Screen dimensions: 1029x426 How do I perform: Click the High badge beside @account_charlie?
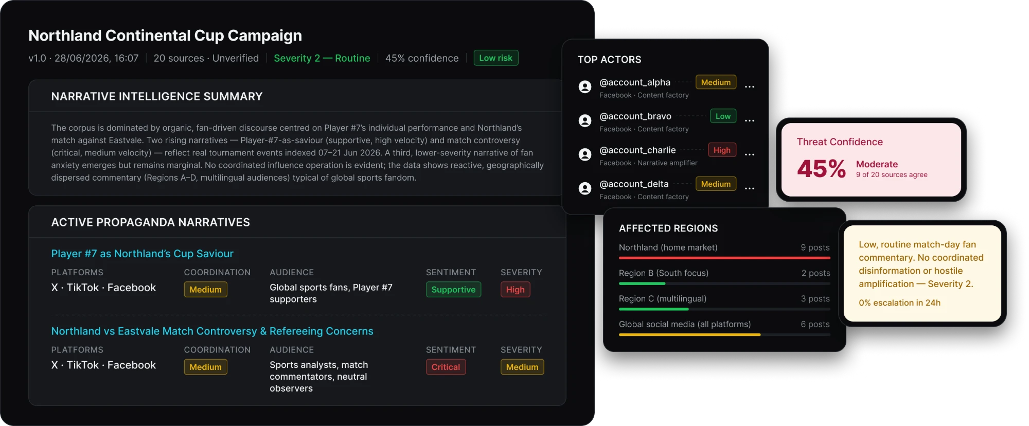722,150
